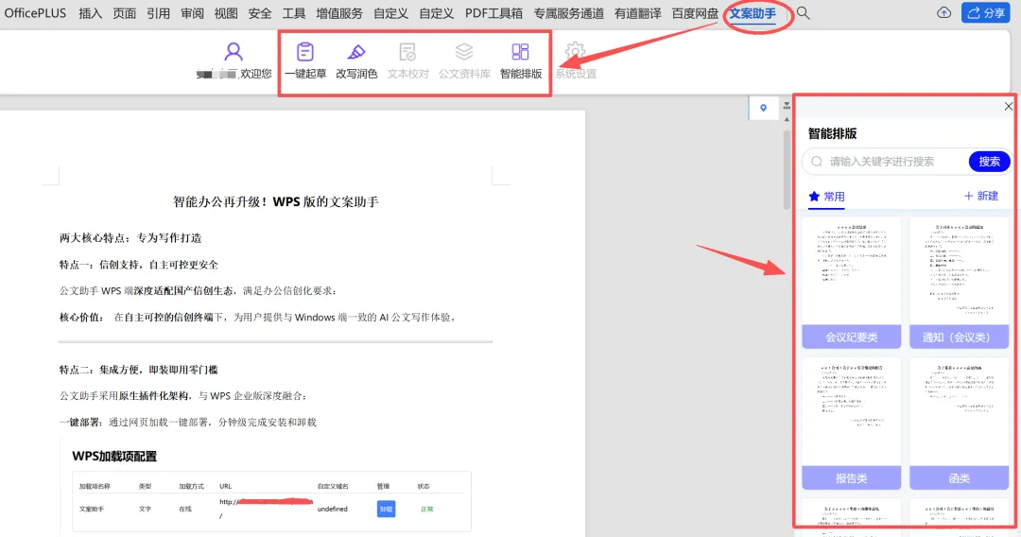Click the document title 智能办公再升级
Image resolution: width=1021 pixels, height=537 pixels.
[275, 201]
